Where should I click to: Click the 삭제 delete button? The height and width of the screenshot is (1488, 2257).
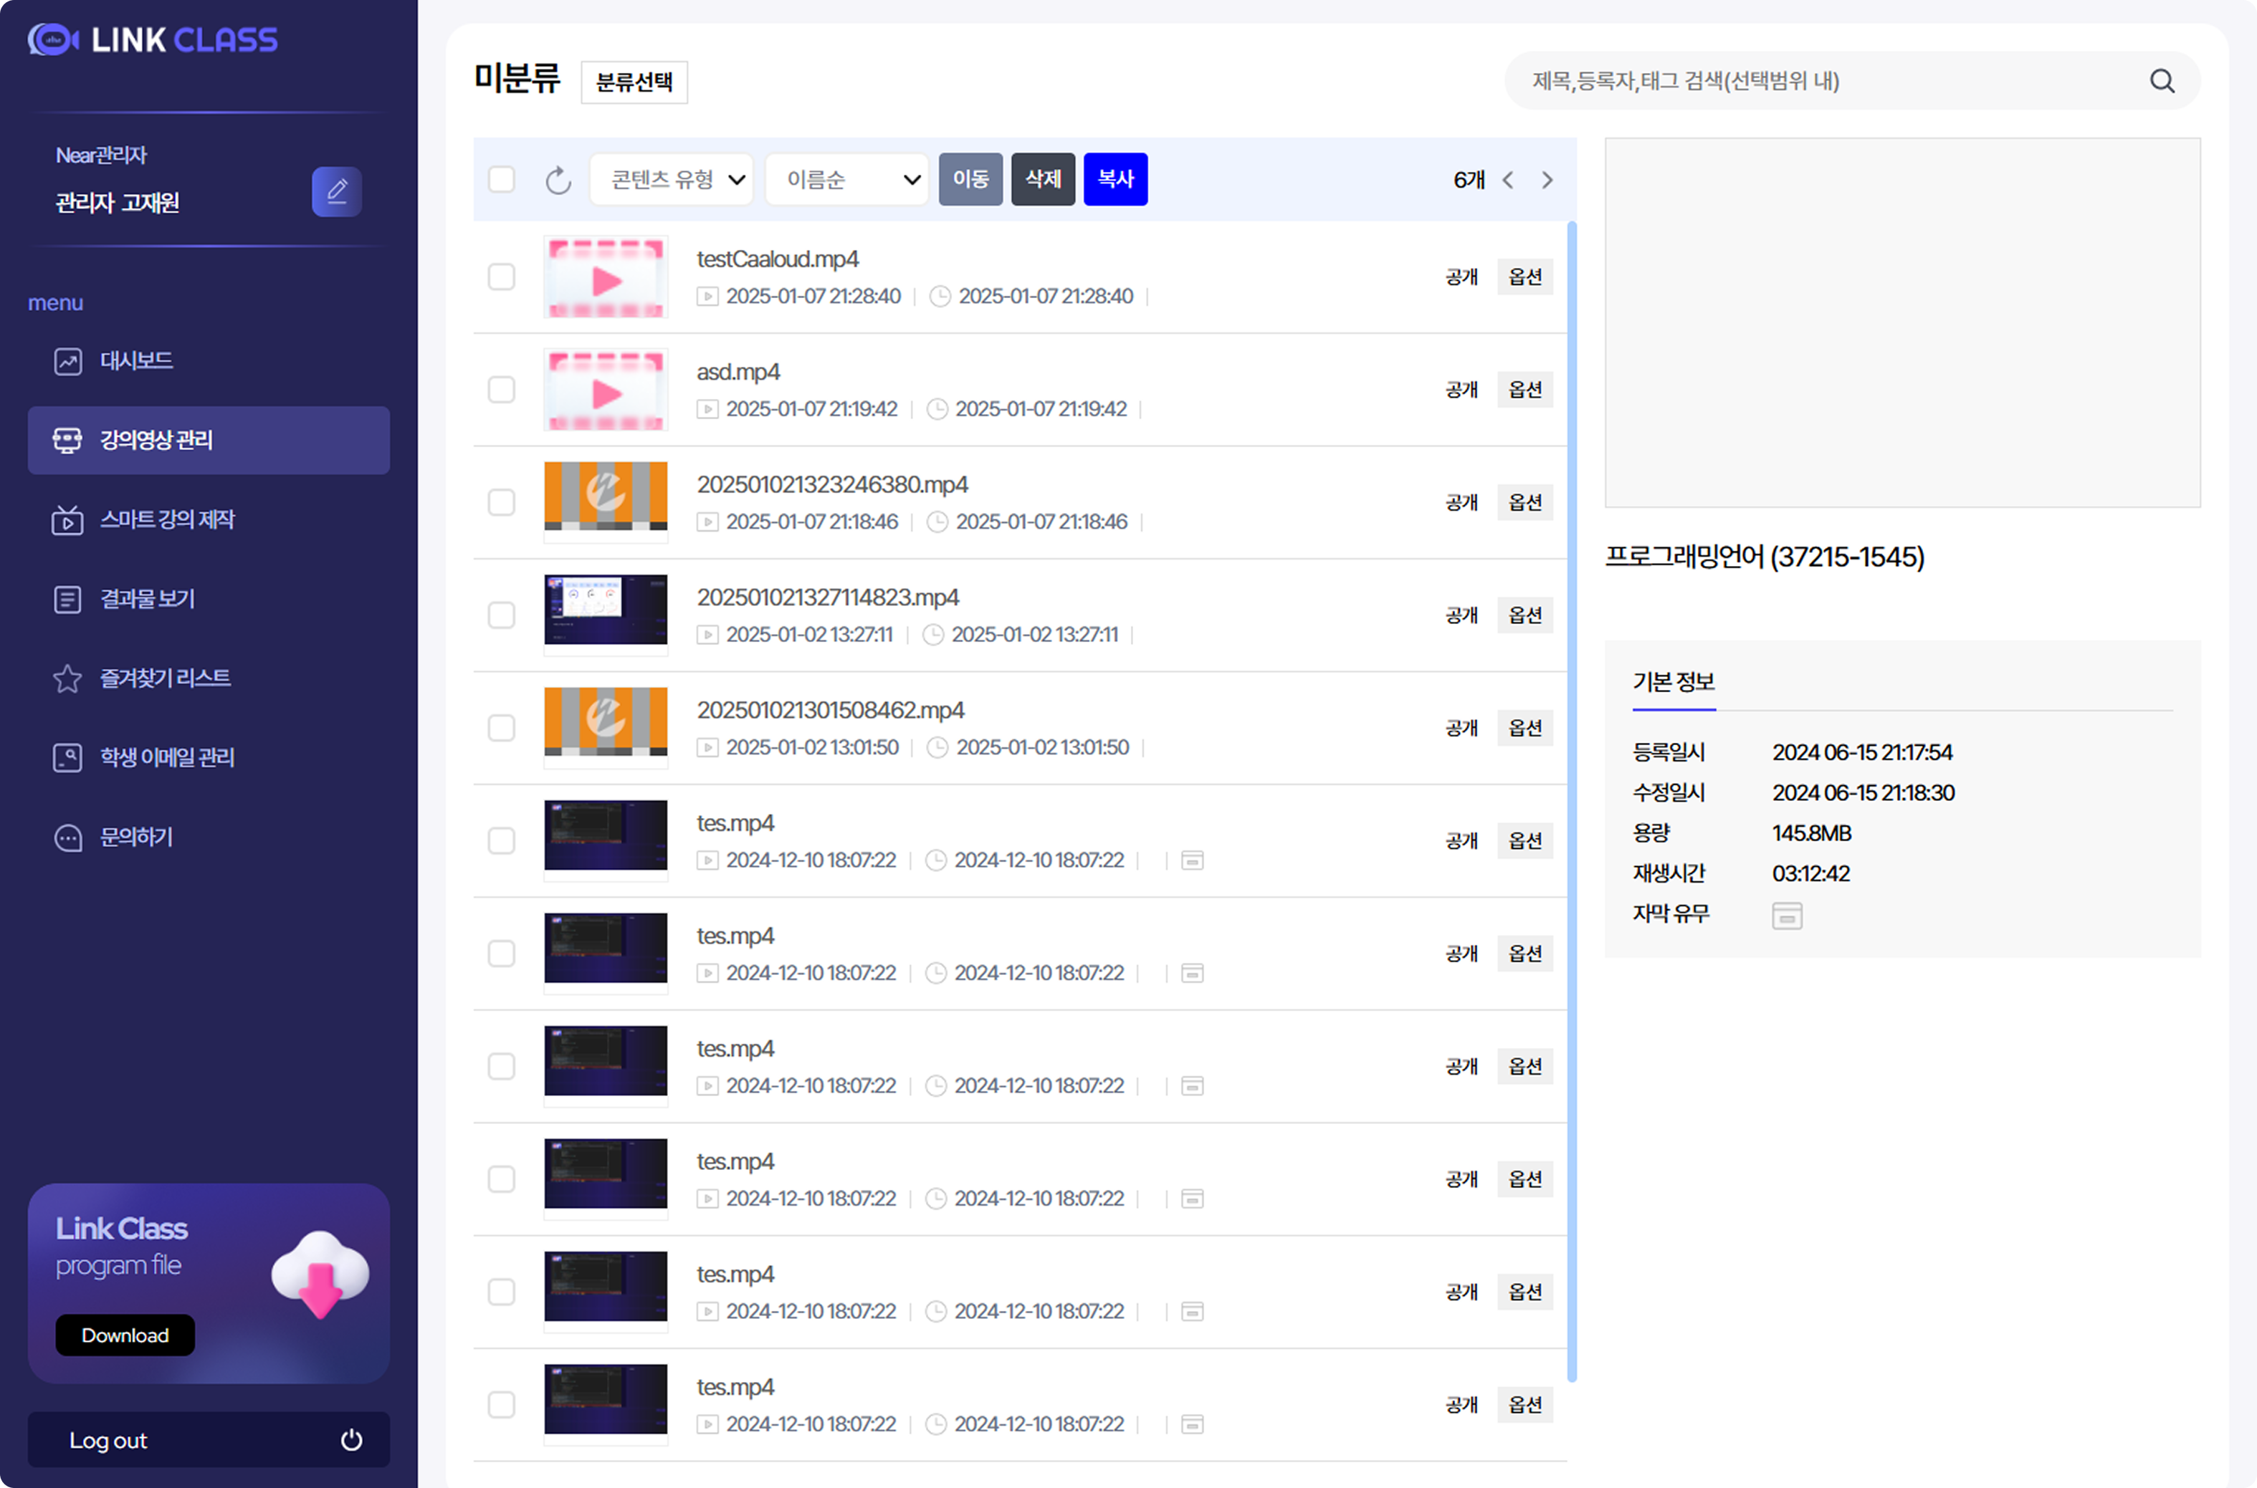tap(1042, 179)
